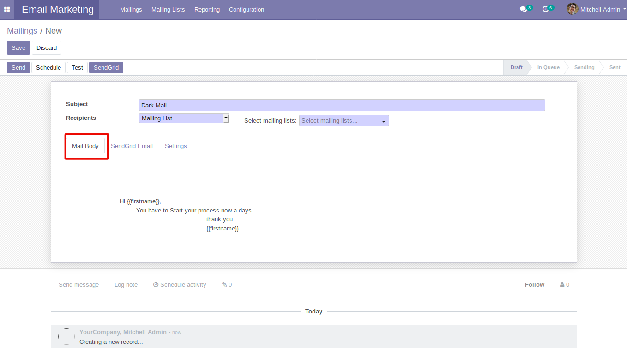The image size is (627, 354).
Task: Click the 'Creating a new record...' message
Action: [111, 342]
